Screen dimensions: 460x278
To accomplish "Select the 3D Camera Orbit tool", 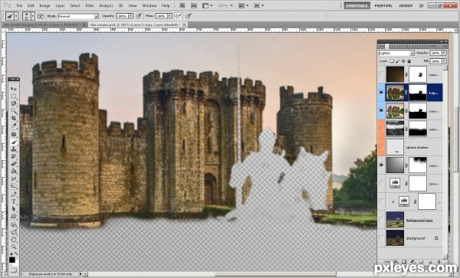I will (x=14, y=232).
